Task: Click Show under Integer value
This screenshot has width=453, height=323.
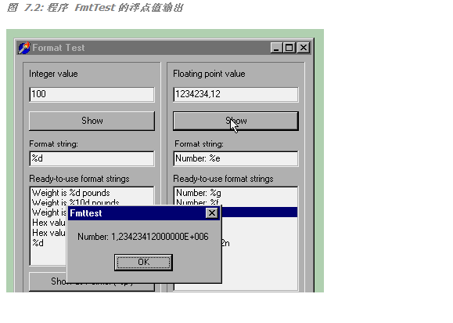Action: 92,121
